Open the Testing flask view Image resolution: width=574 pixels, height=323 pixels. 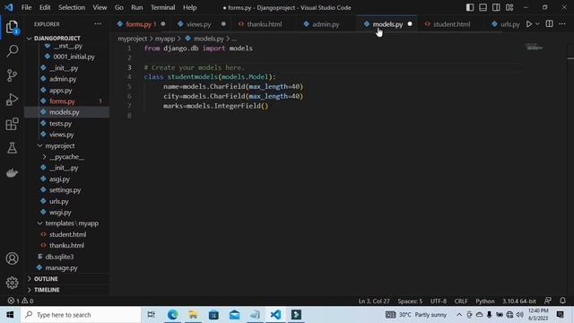point(12,148)
